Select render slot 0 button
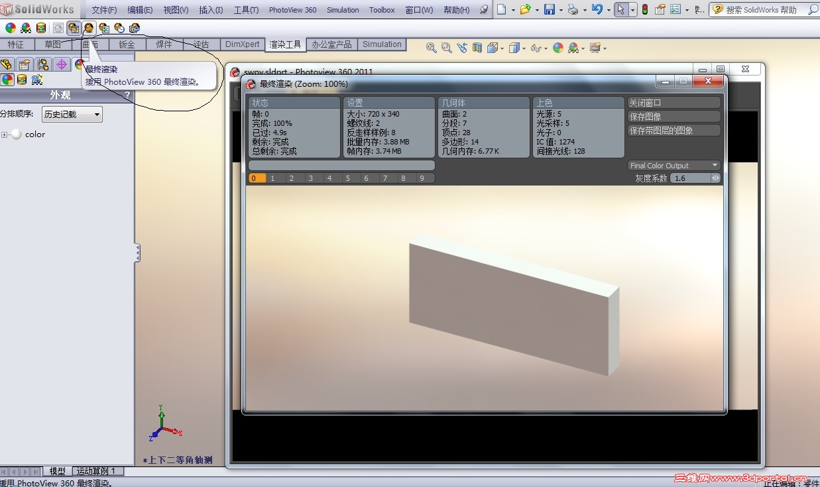Screen dimensions: 820x487 click(257, 178)
